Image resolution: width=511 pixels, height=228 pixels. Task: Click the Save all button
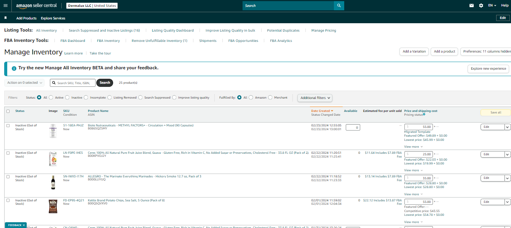496,113
